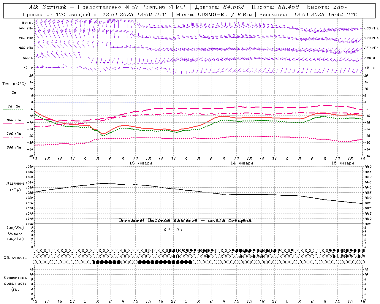This screenshot has width=380, height=304.
Task: Click the "Конвективн." convective cloud label
Action: point(15,278)
